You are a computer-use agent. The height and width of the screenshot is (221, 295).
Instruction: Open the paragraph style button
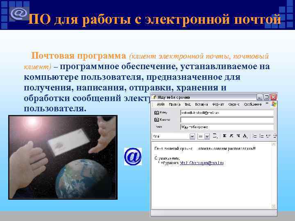point(215,136)
